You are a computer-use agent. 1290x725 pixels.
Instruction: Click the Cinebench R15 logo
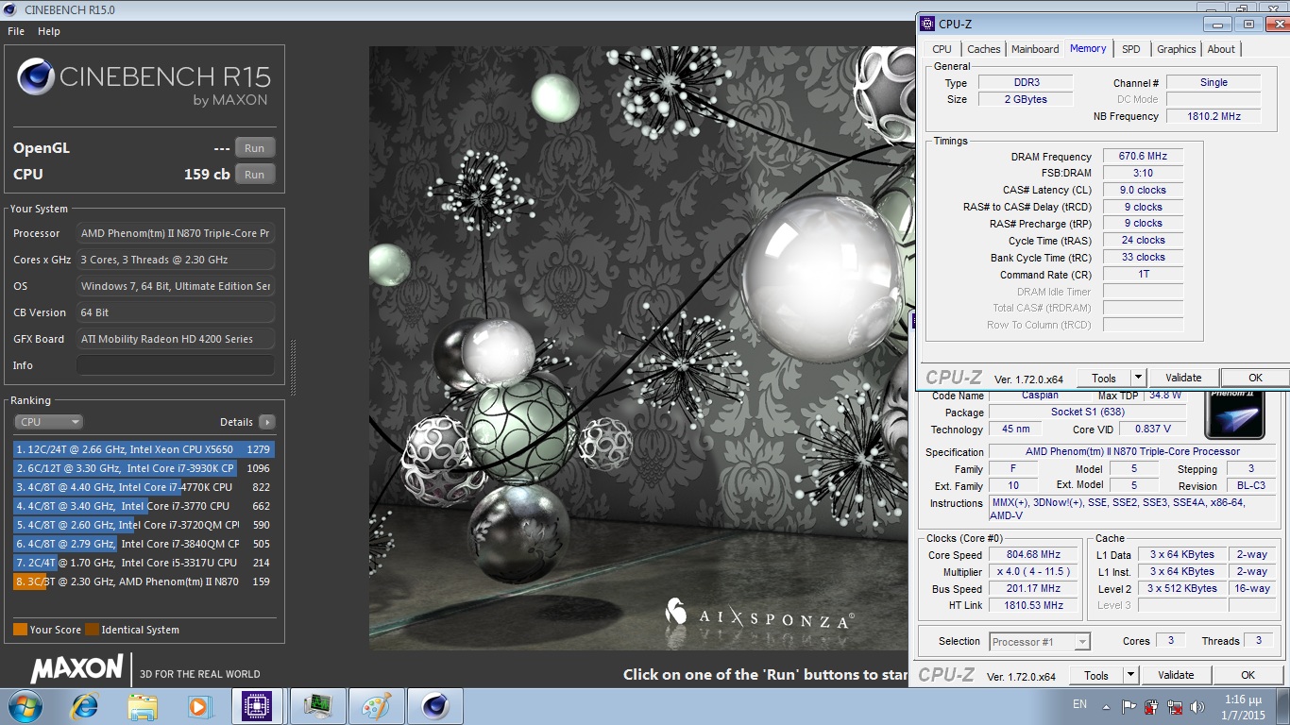pyautogui.click(x=144, y=81)
